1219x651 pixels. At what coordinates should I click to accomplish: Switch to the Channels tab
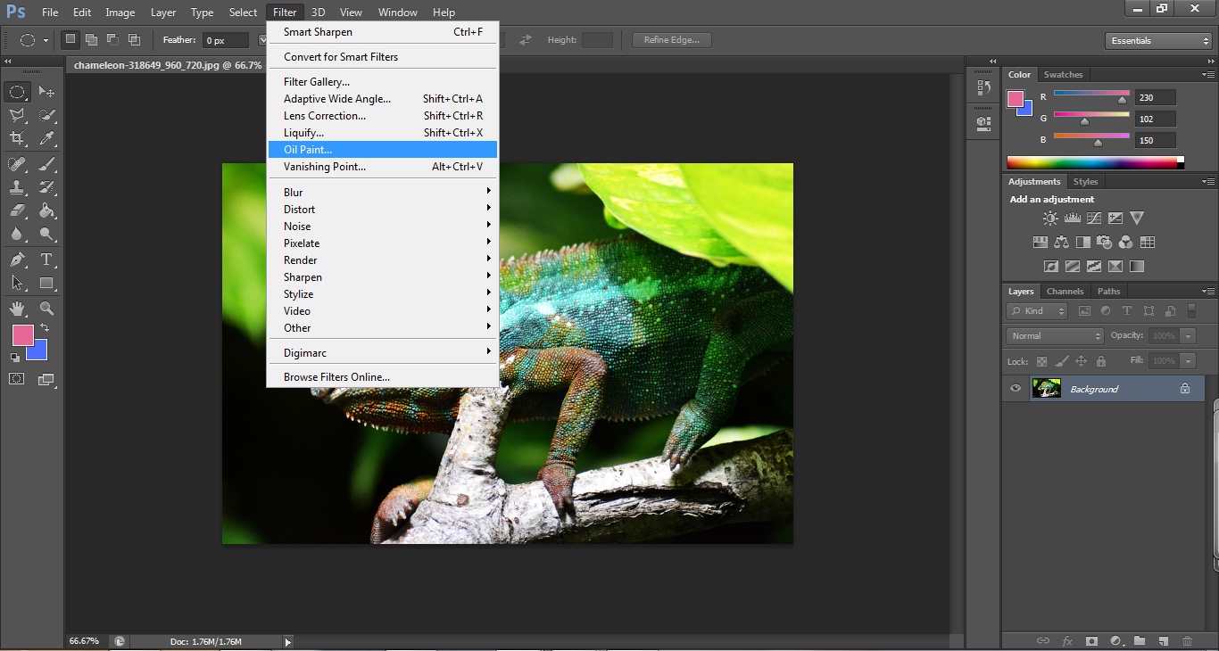(1065, 291)
